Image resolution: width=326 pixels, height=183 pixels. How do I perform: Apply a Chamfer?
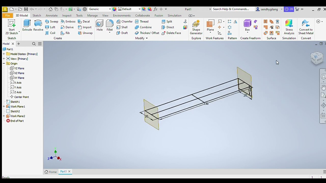click(x=124, y=22)
